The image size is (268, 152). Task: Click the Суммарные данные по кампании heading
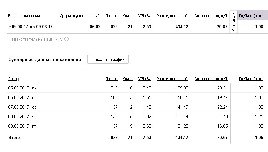coord(44,60)
